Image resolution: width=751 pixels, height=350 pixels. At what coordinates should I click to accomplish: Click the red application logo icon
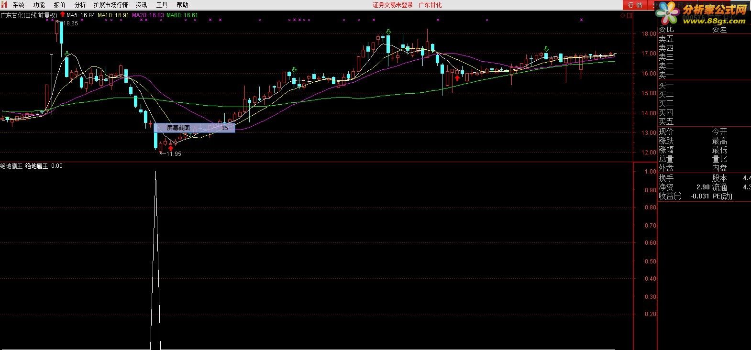pyautogui.click(x=4, y=4)
